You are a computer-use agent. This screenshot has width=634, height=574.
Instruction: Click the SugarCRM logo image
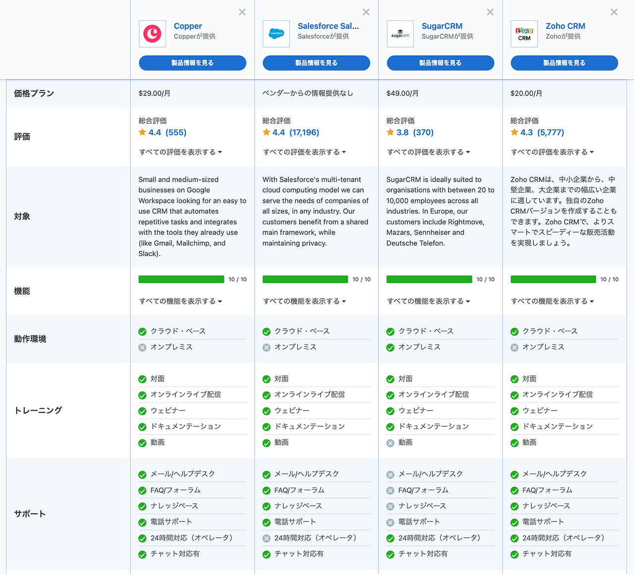400,34
